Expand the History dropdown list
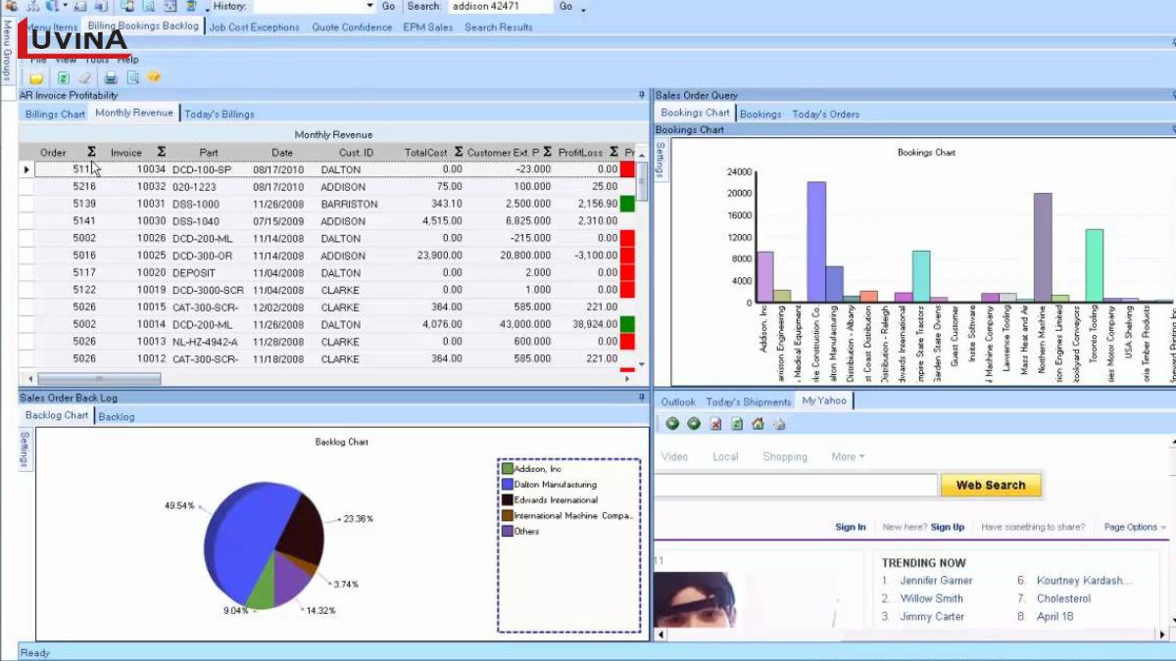The width and height of the screenshot is (1176, 661). [369, 7]
